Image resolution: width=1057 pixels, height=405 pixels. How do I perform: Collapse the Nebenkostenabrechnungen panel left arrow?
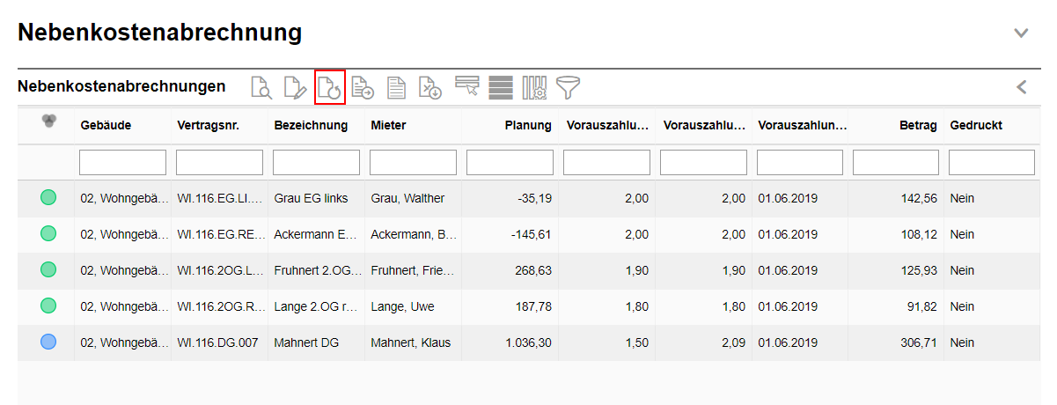1022,87
